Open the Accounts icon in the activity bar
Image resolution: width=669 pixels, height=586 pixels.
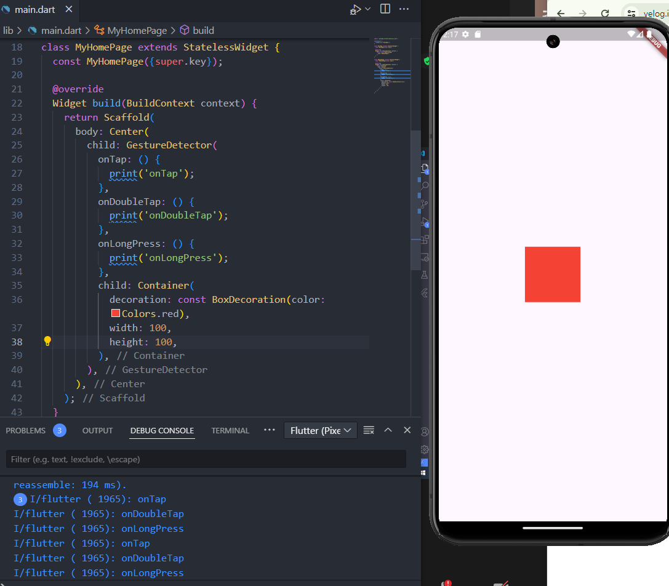click(x=425, y=431)
